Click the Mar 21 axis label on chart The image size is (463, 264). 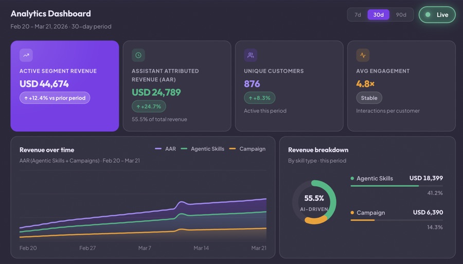(x=259, y=248)
